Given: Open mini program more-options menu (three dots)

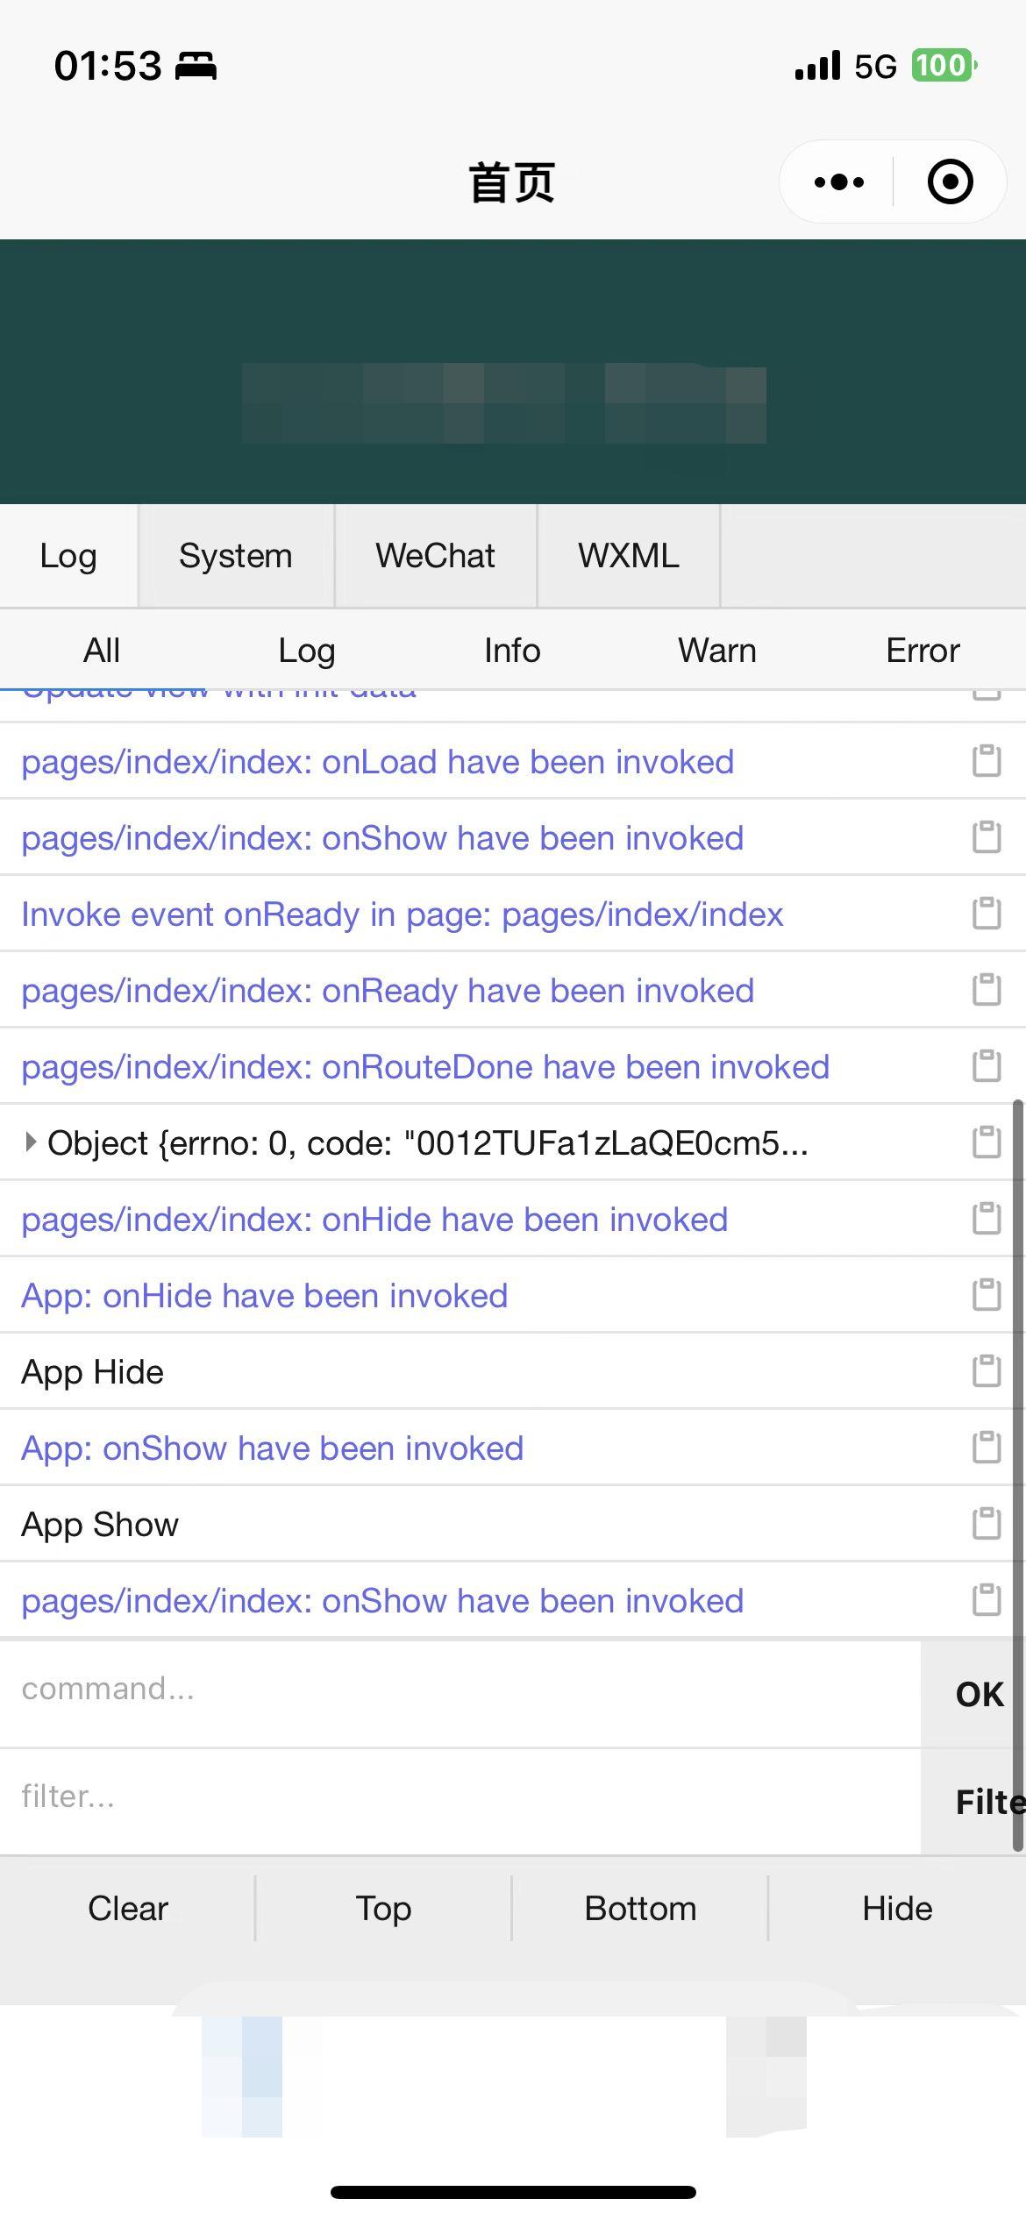Looking at the screenshot, I should [838, 182].
